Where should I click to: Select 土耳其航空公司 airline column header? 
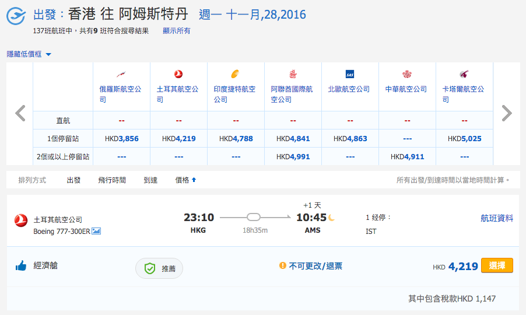coord(177,94)
